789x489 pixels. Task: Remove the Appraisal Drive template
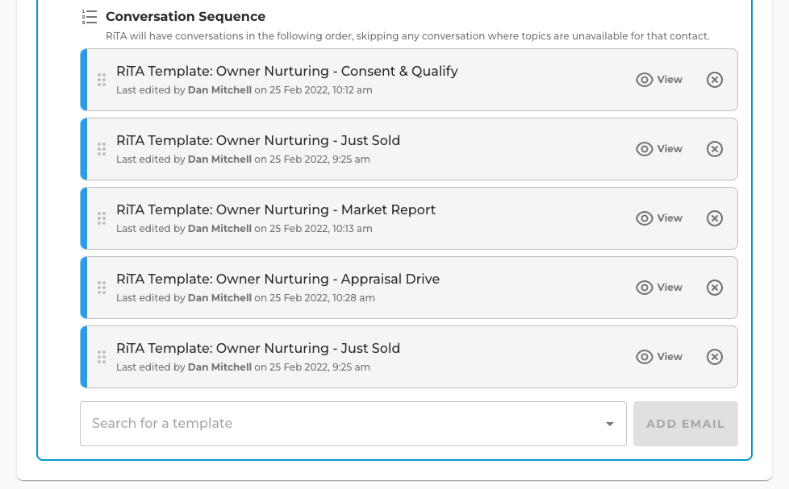(715, 288)
